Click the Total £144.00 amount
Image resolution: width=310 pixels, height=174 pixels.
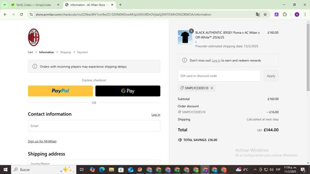click(x=271, y=130)
